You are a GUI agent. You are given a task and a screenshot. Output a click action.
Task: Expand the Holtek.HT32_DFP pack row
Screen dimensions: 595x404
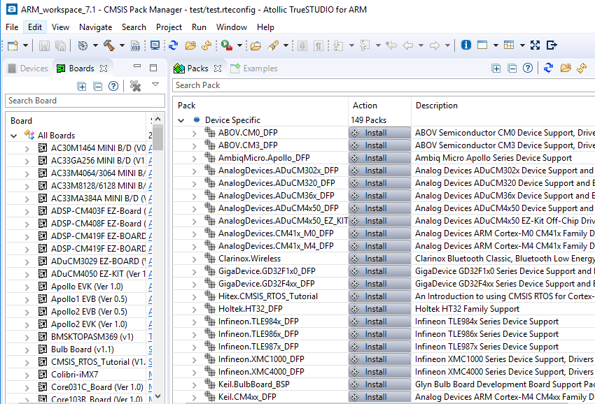[x=195, y=310]
